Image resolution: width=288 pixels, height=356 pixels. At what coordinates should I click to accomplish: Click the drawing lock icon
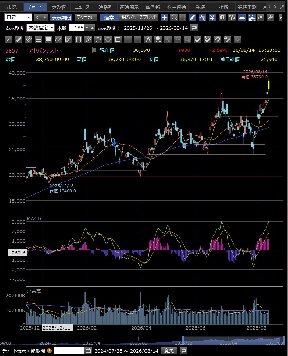click(x=227, y=39)
